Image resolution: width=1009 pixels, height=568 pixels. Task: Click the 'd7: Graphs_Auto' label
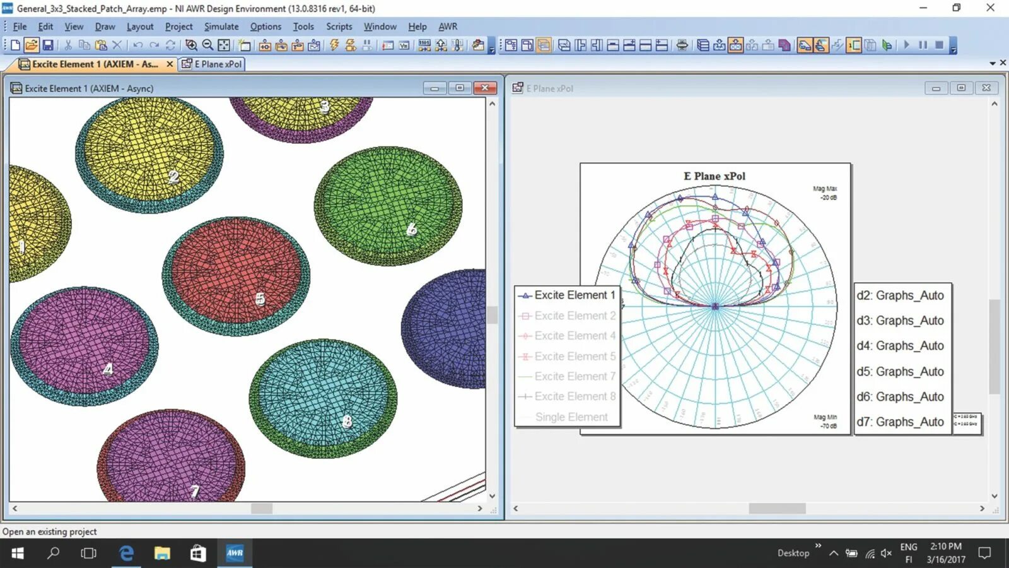[x=901, y=422]
